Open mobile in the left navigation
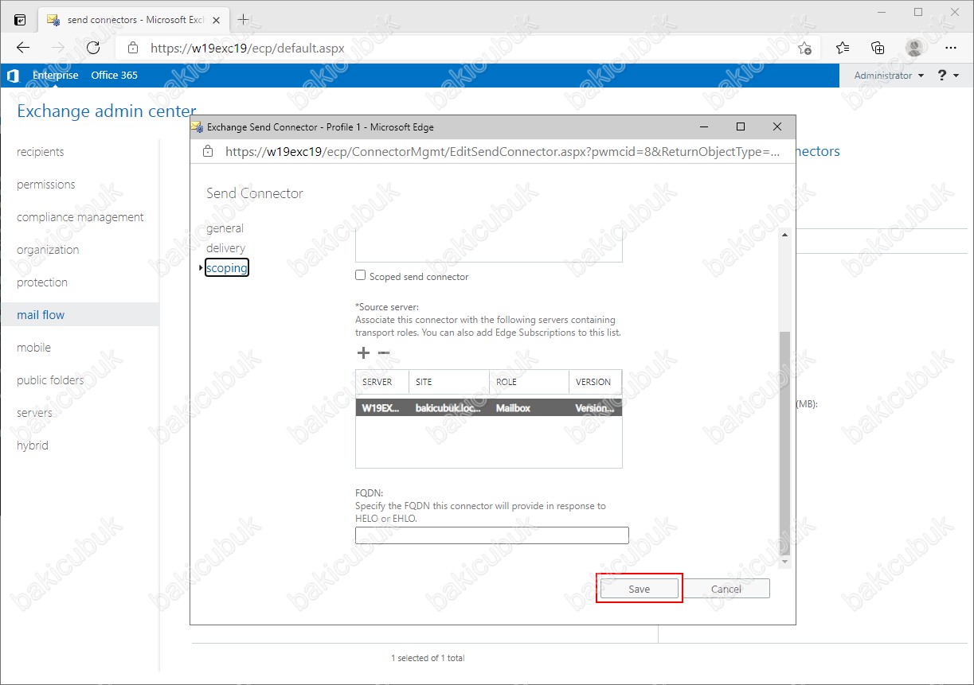 click(x=33, y=348)
